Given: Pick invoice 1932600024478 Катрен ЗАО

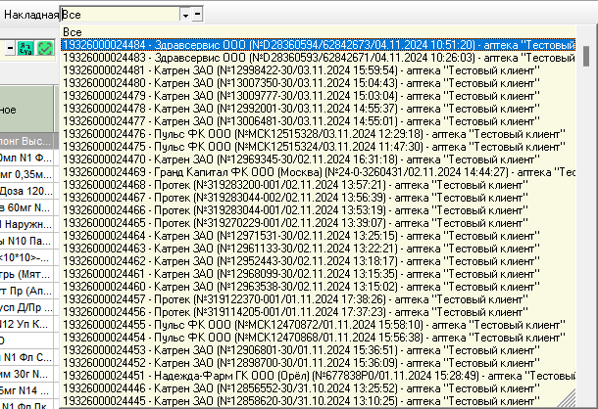Looking at the screenshot, I should 318,109.
